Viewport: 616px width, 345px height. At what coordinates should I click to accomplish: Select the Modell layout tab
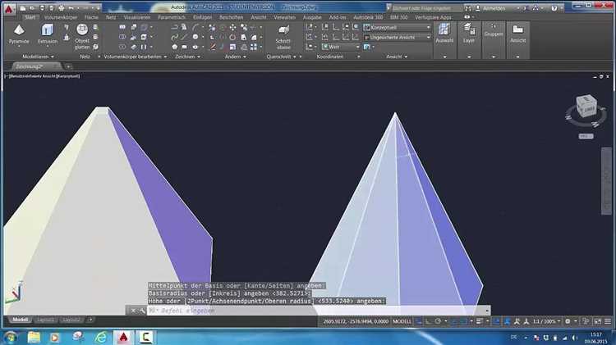coord(21,320)
